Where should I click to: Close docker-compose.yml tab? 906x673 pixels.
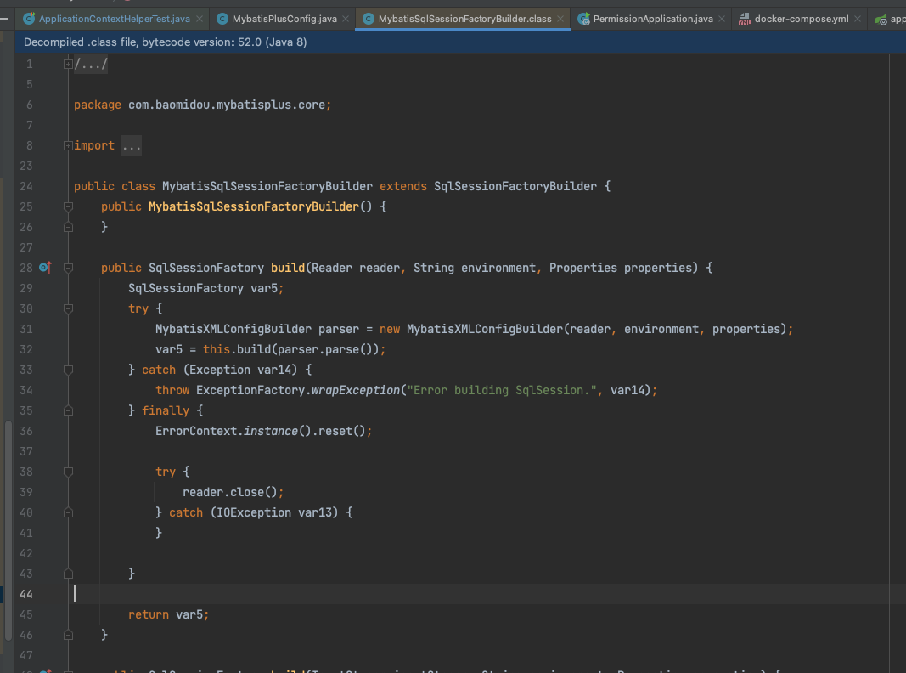point(858,19)
